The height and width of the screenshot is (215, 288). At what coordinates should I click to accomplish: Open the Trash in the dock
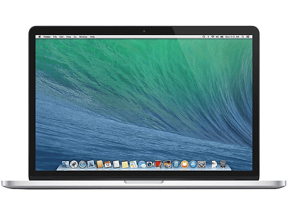point(223,164)
